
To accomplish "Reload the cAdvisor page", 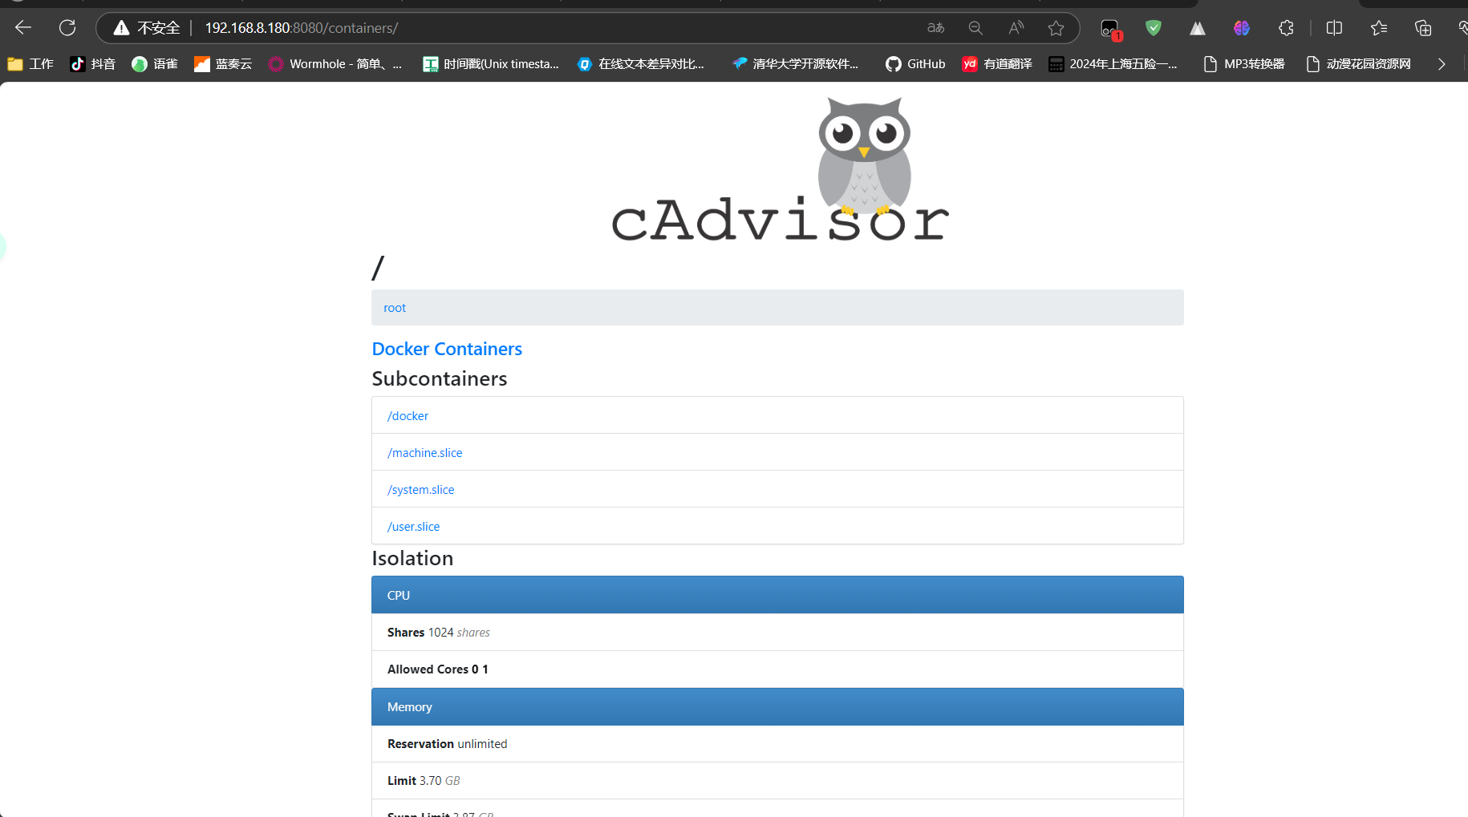I will (x=67, y=28).
